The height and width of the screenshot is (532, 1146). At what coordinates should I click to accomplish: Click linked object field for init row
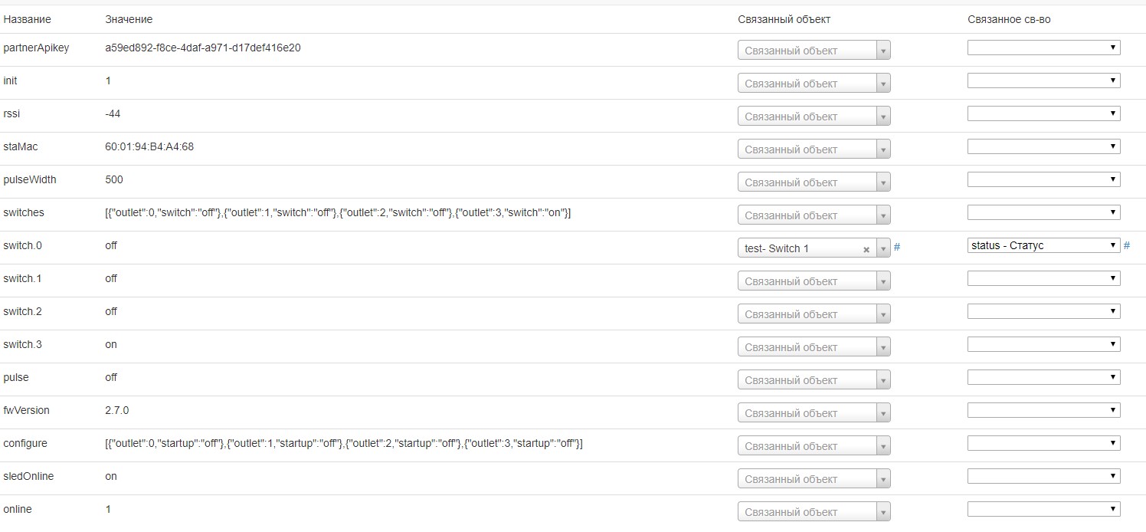(x=807, y=84)
